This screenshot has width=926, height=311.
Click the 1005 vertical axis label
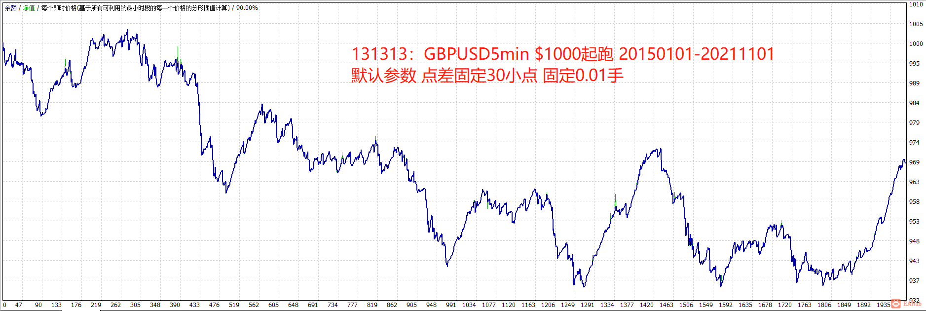click(x=916, y=24)
